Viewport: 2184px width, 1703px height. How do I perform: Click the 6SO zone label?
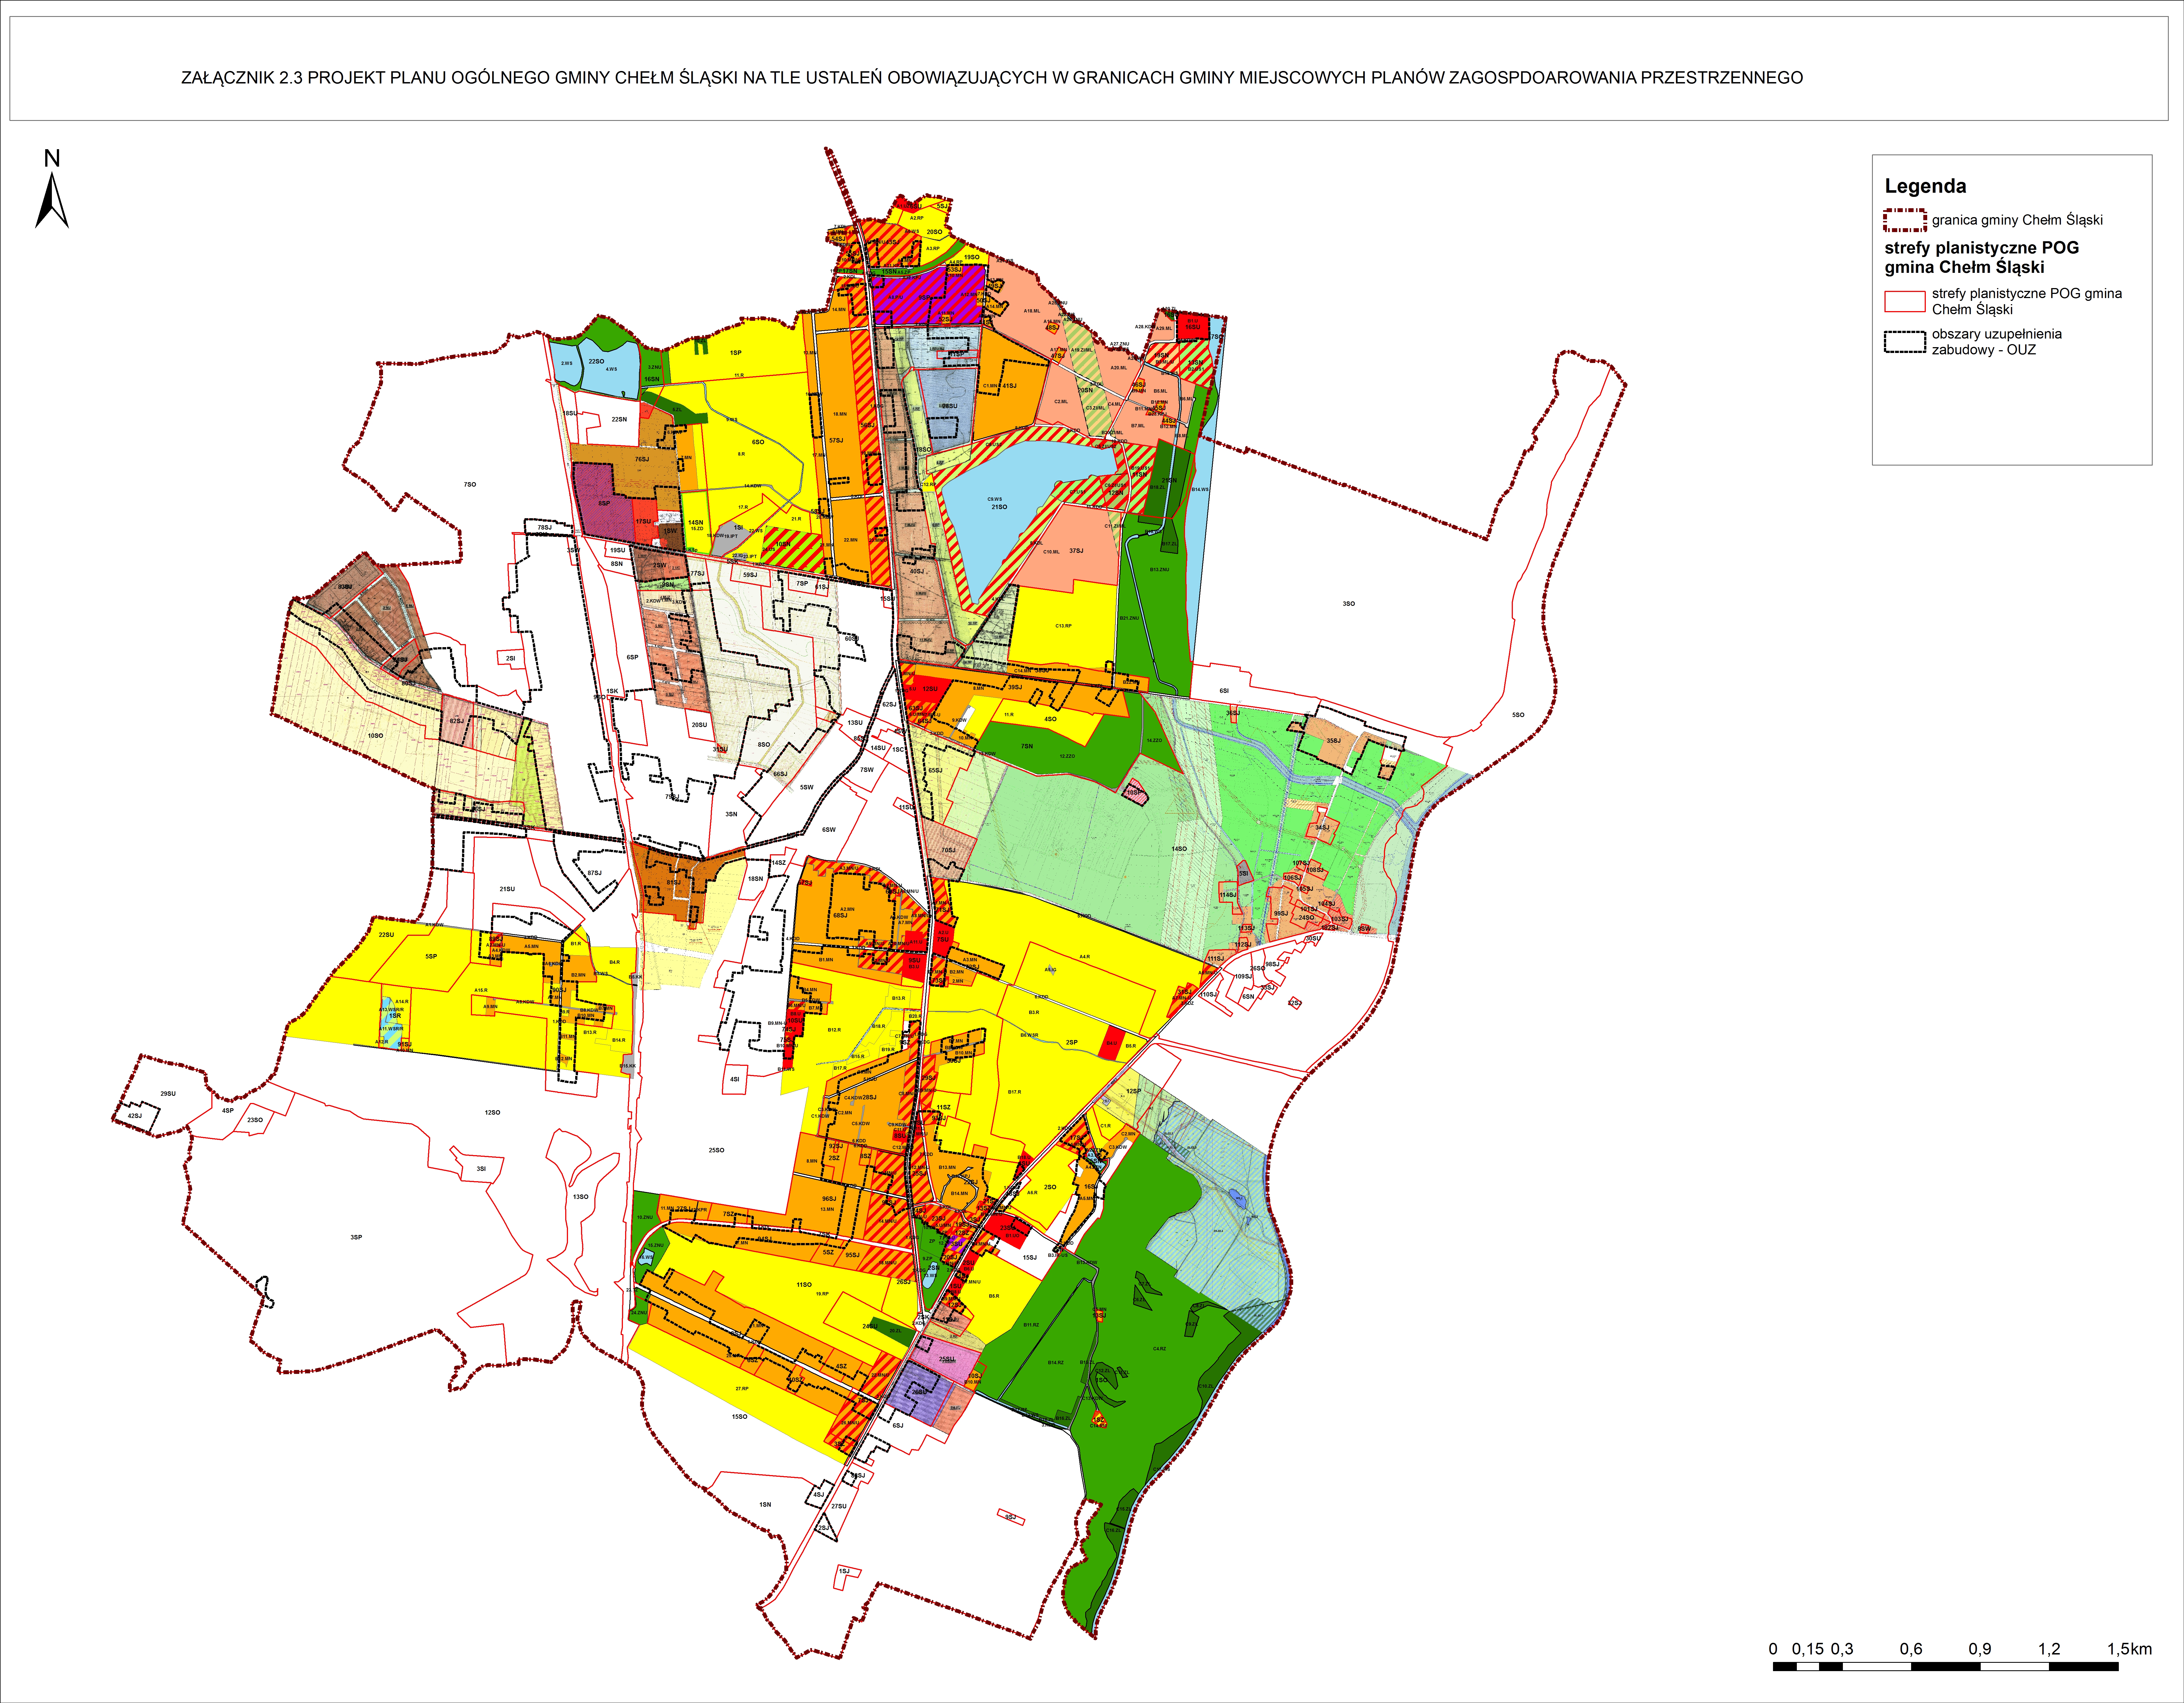tap(758, 442)
